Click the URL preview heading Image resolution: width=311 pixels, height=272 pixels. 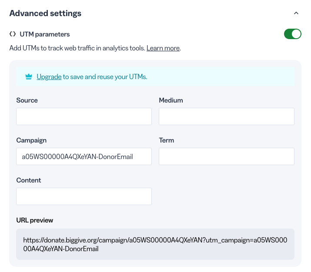[35, 220]
